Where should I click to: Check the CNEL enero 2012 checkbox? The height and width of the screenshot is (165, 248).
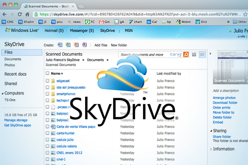pos(48,153)
